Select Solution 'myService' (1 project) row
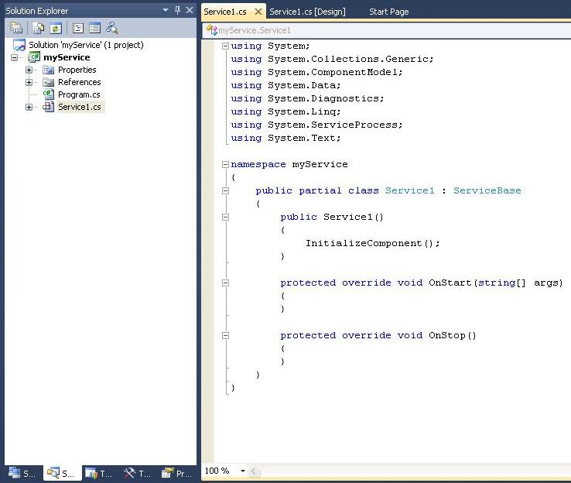Screen dimensions: 571x483 (86, 45)
